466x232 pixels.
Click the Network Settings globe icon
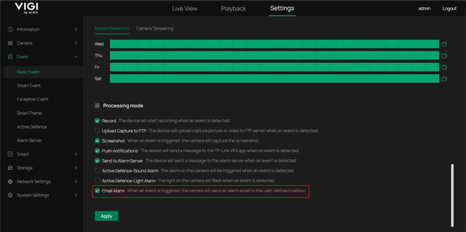click(x=10, y=182)
